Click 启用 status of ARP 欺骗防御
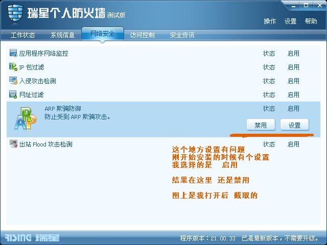The width and height of the screenshot is (327, 245). click(x=293, y=109)
